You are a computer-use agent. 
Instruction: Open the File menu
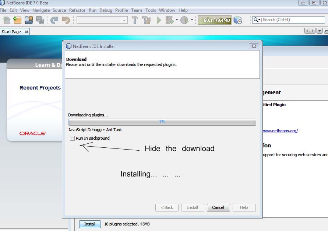tap(3, 10)
